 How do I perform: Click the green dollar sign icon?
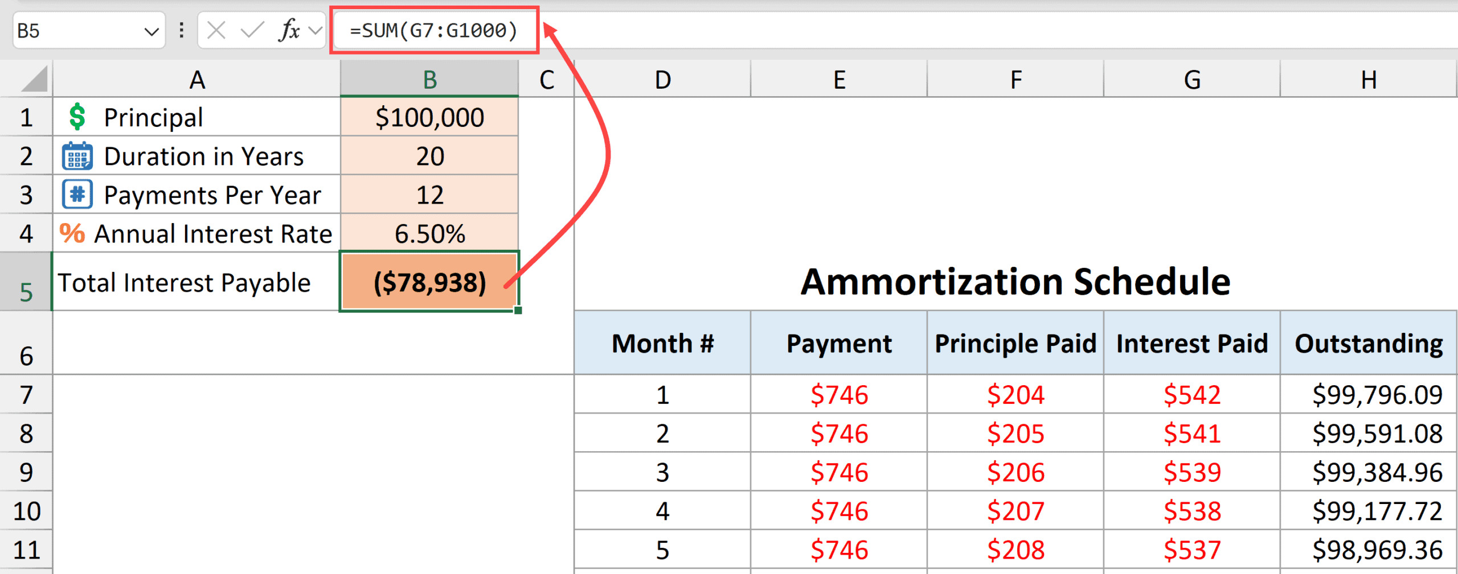click(77, 117)
